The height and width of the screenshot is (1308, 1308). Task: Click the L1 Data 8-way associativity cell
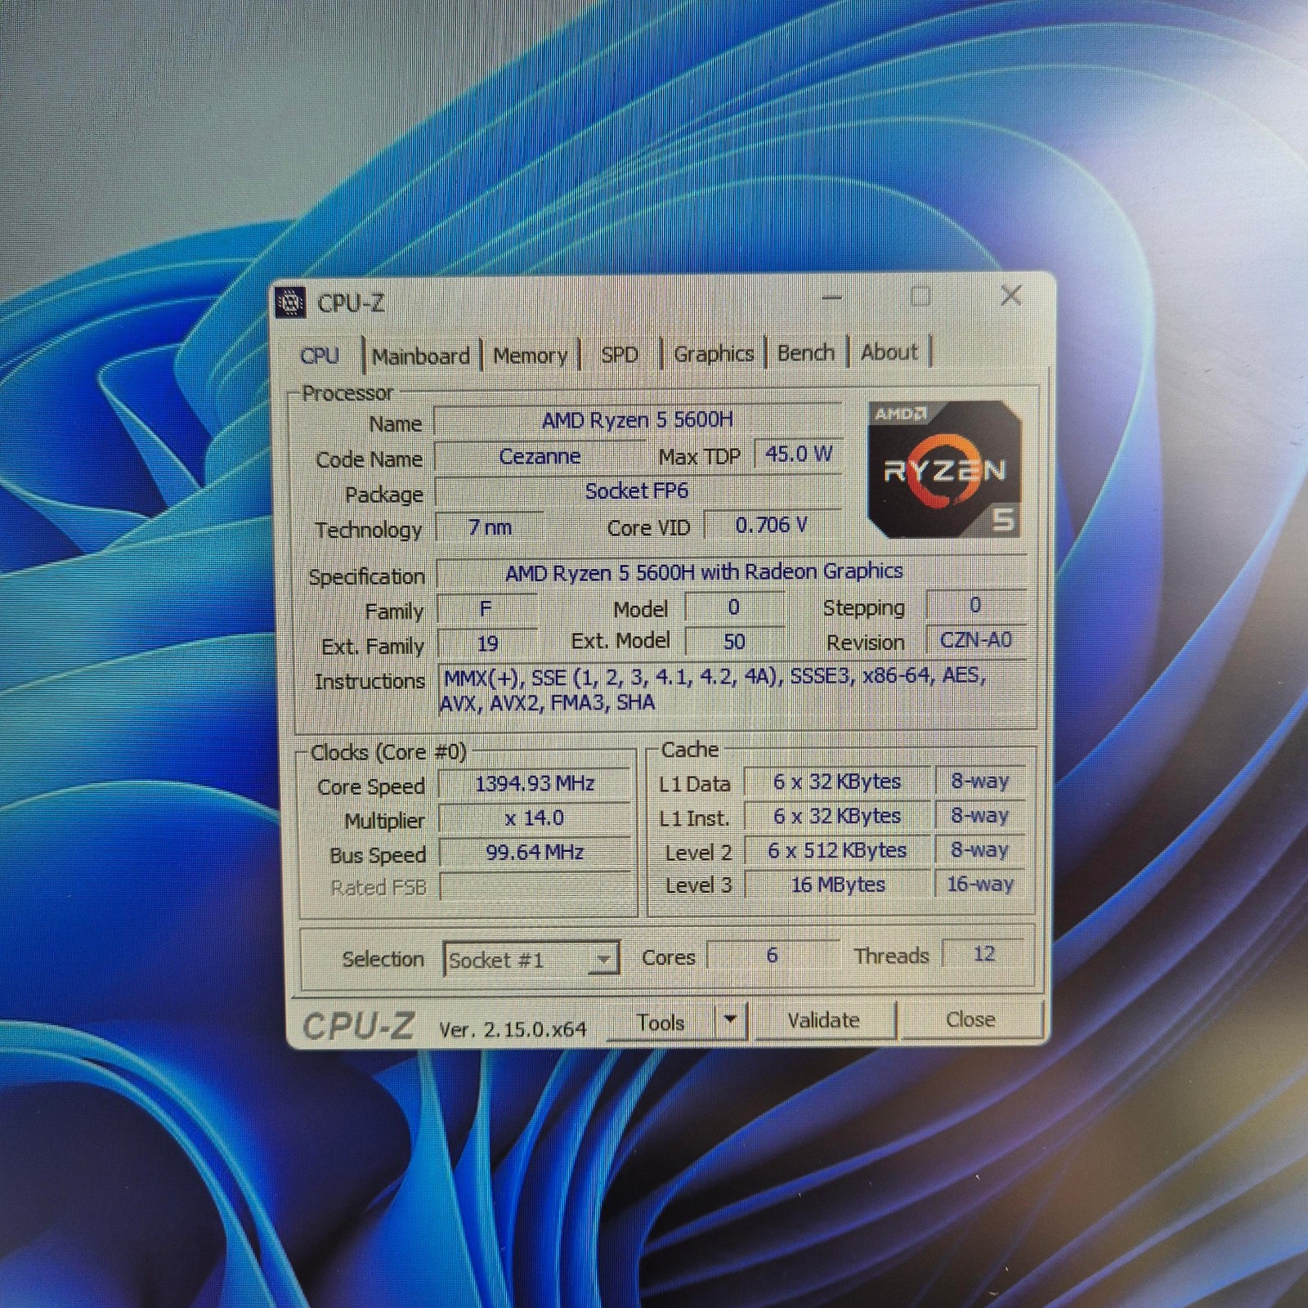tap(980, 781)
